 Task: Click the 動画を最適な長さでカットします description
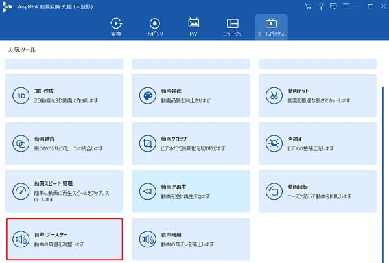click(319, 100)
